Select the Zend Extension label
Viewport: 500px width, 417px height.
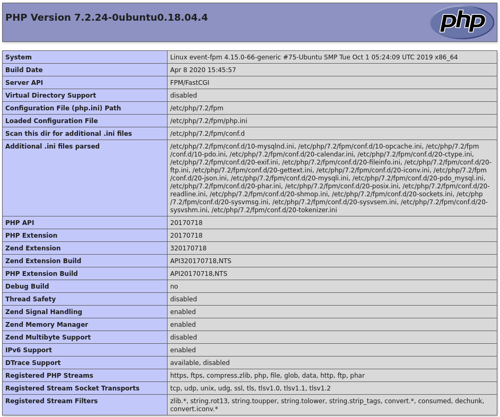33,248
